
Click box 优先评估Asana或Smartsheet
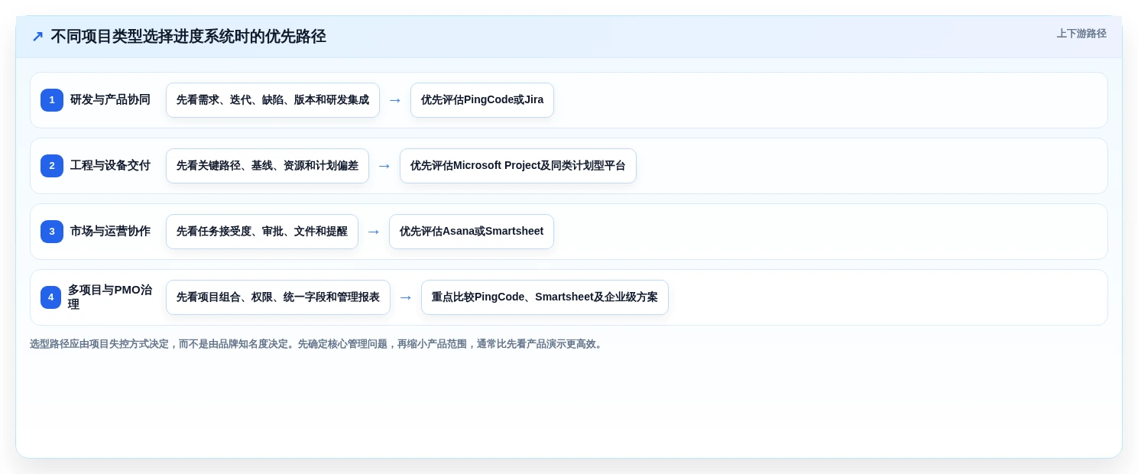pyautogui.click(x=472, y=232)
